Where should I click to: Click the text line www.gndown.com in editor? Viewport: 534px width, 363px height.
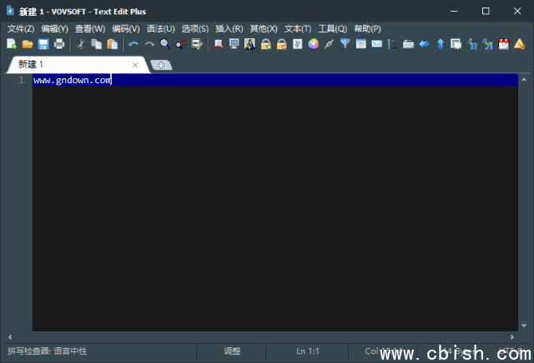click(x=73, y=80)
